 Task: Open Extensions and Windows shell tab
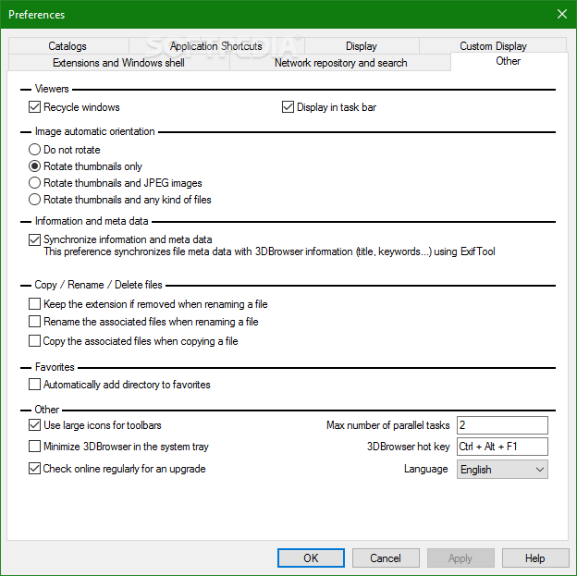118,63
